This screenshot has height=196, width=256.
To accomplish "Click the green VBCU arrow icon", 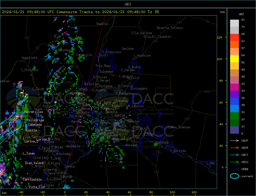I will (234, 162).
